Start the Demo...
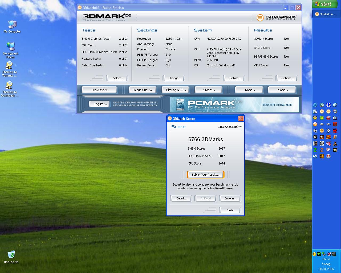Screen dimensions: 341x273 click(250, 90)
